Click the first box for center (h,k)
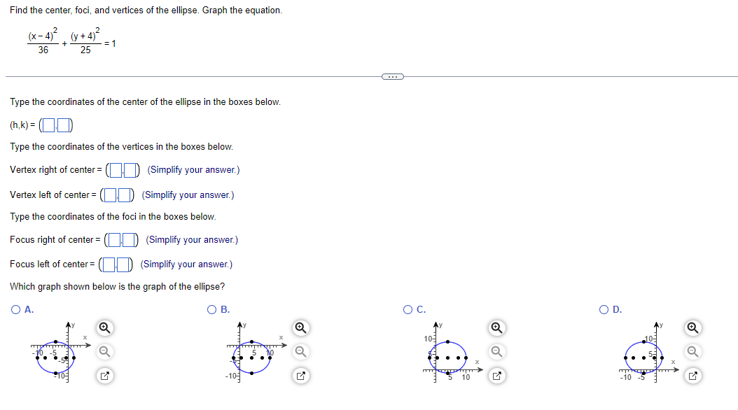Viewport: 738px width, 410px height. 50,124
